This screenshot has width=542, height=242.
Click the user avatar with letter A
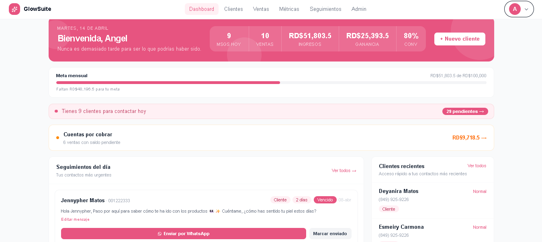coord(515,9)
